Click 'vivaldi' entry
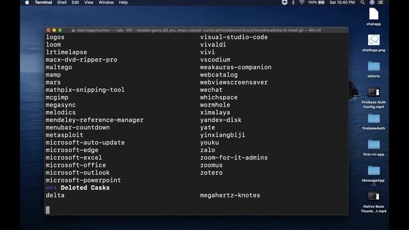This screenshot has height=230, width=409. 213,45
